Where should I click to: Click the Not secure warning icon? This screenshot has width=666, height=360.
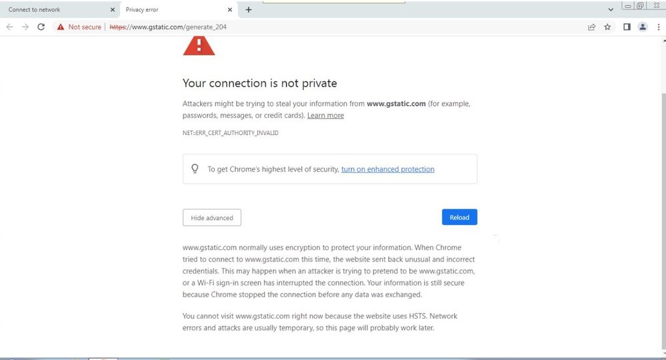(61, 27)
